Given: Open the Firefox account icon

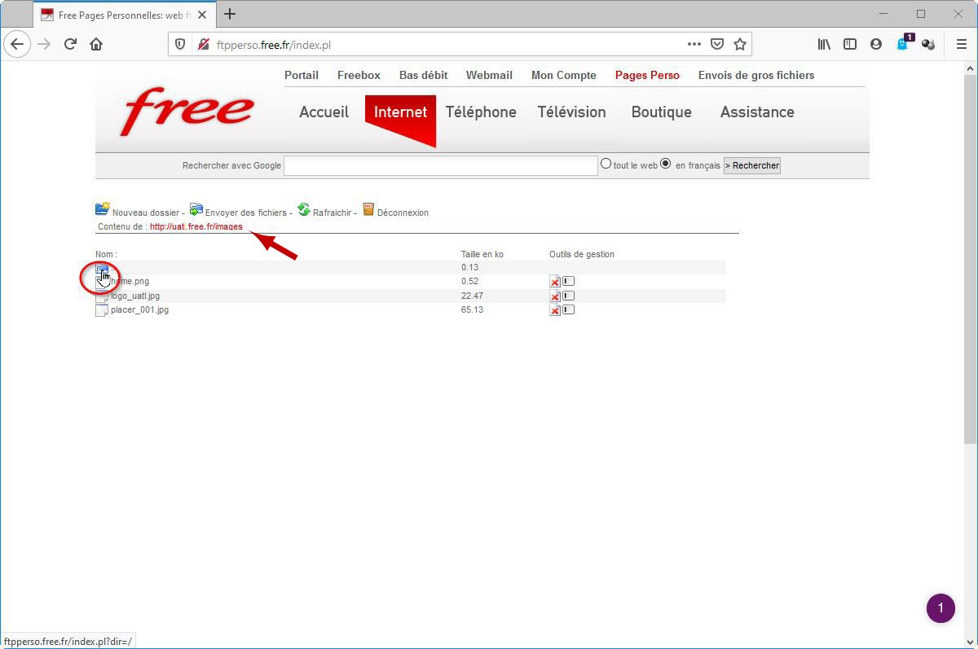Looking at the screenshot, I should pos(876,45).
